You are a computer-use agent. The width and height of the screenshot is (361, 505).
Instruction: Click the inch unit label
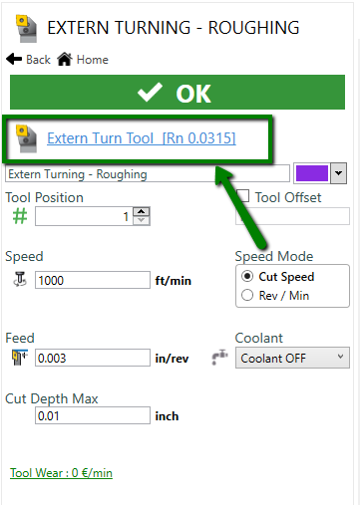(x=167, y=416)
